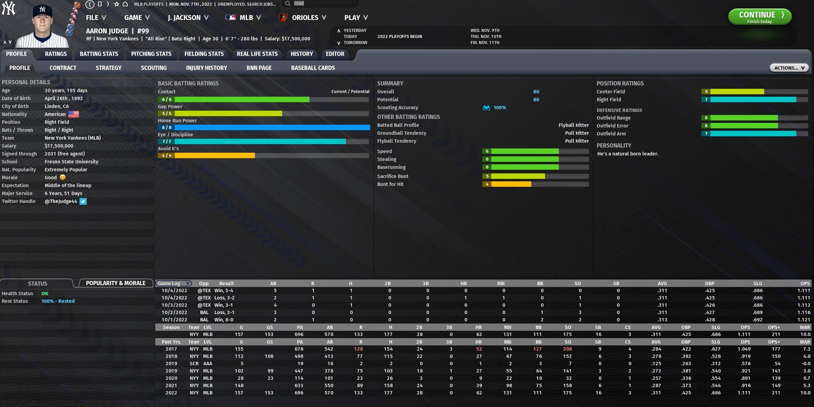This screenshot has height=407, width=814.
Task: Click the New York Yankees logo
Action: [9, 9]
